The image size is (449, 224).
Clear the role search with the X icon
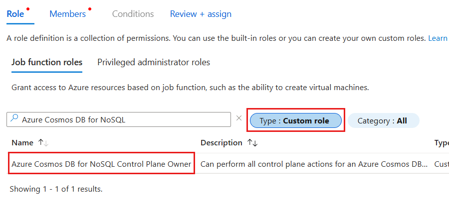tap(238, 118)
